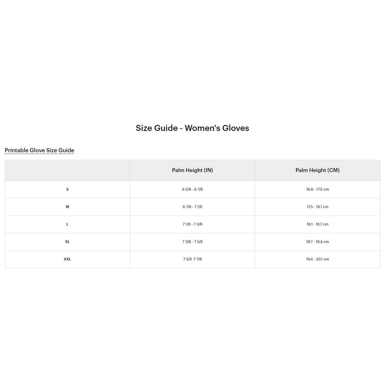Click the 6 7/8 - 7 1/8 inches cell

coord(192,207)
